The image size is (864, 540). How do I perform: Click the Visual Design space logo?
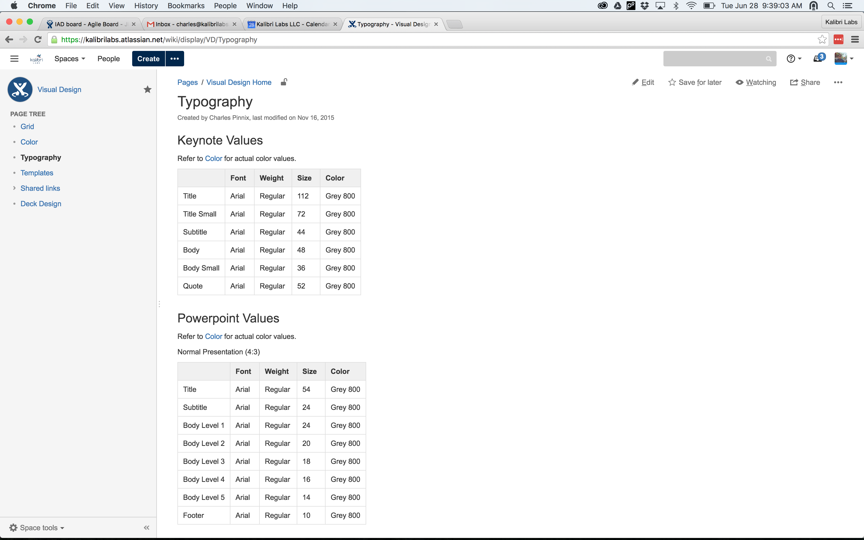tap(20, 89)
